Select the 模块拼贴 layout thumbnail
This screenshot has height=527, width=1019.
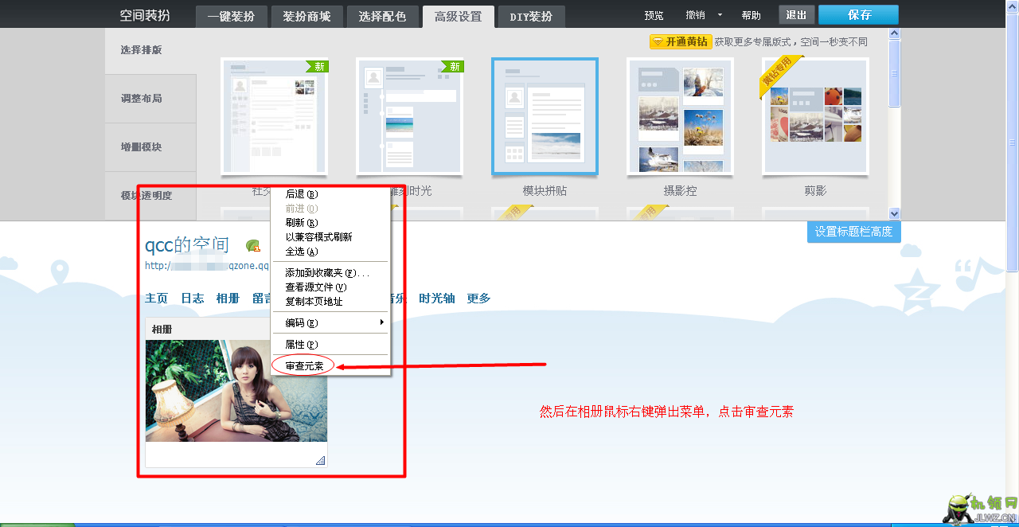pyautogui.click(x=545, y=116)
